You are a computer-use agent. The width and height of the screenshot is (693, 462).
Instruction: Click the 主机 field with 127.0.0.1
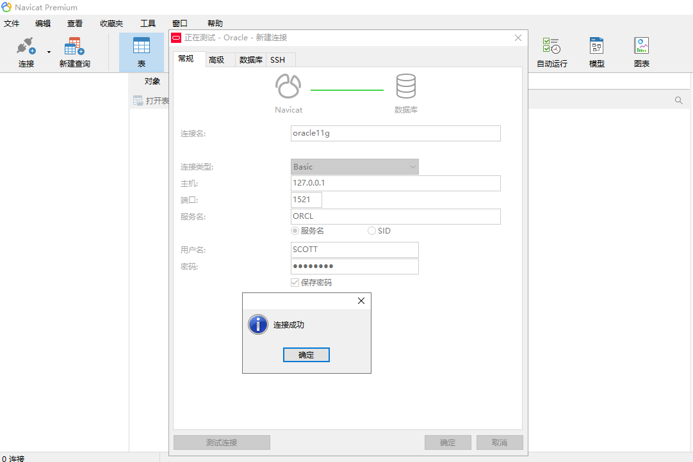pyautogui.click(x=396, y=183)
